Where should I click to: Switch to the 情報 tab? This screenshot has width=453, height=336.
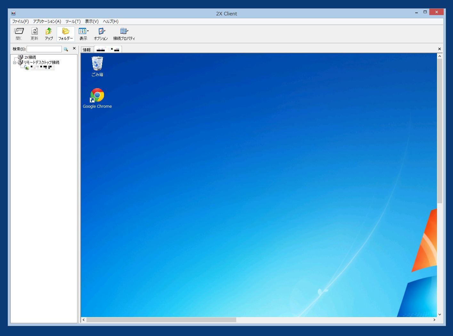[87, 50]
